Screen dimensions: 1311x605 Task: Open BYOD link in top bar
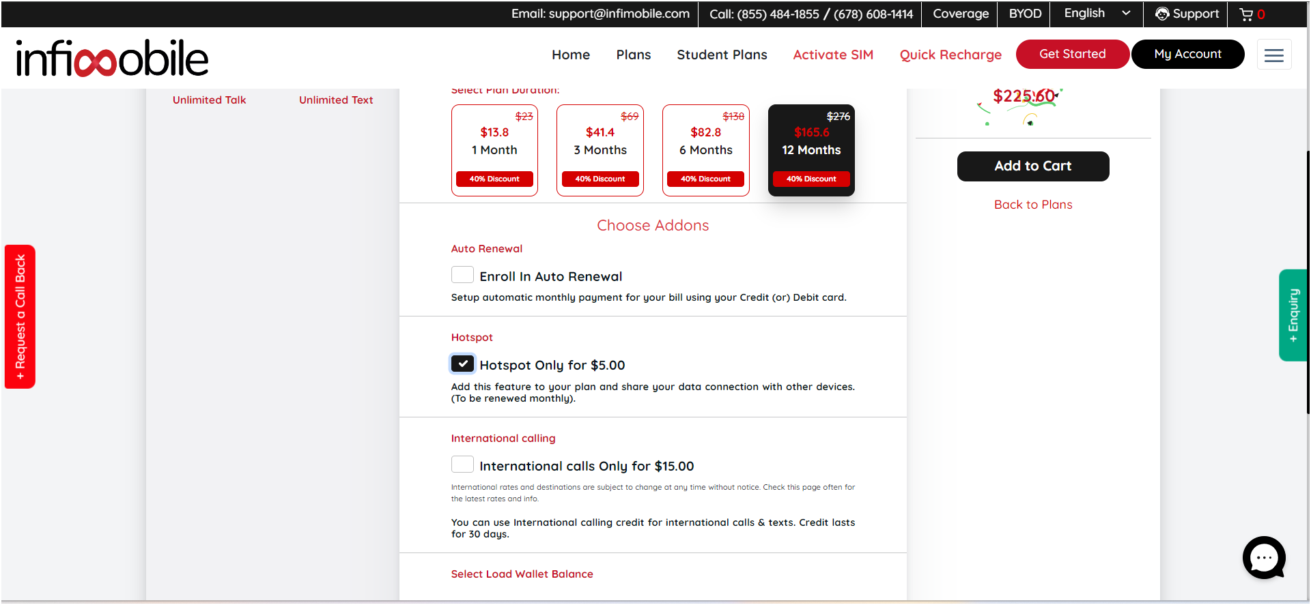pos(1025,14)
